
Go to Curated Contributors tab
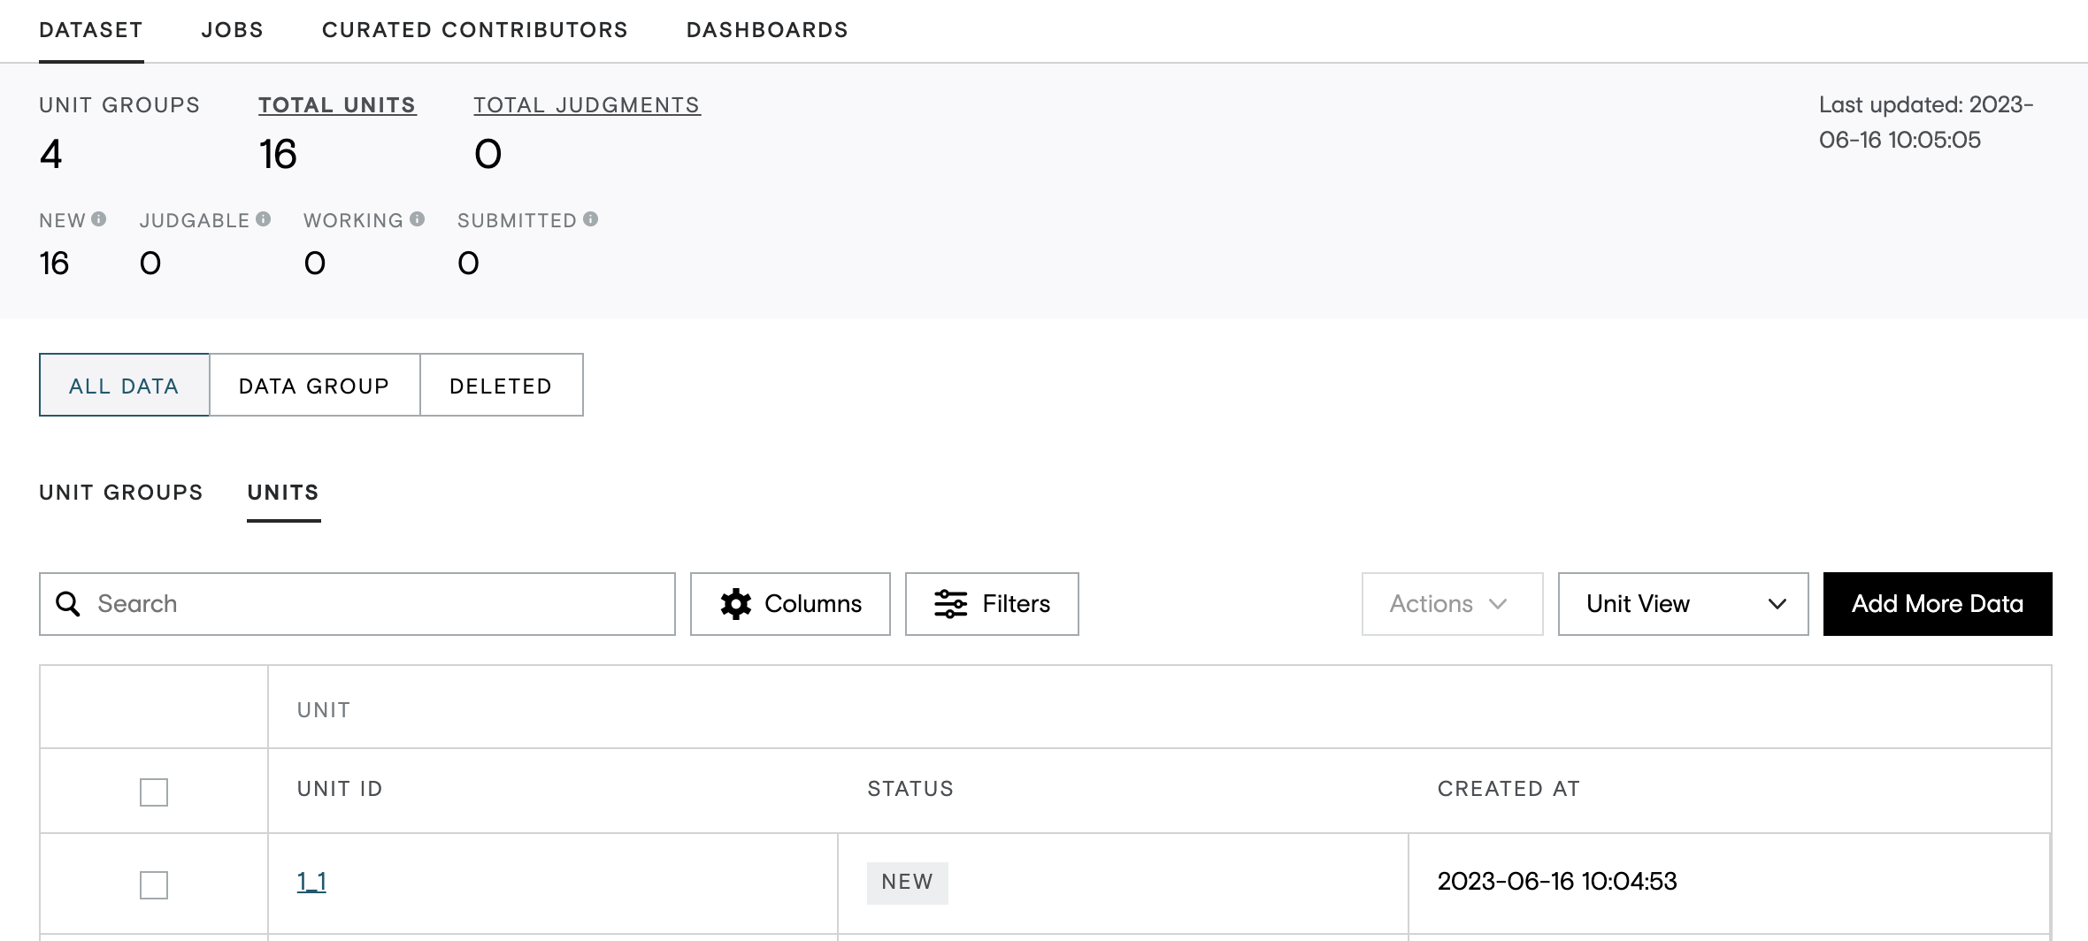(474, 30)
